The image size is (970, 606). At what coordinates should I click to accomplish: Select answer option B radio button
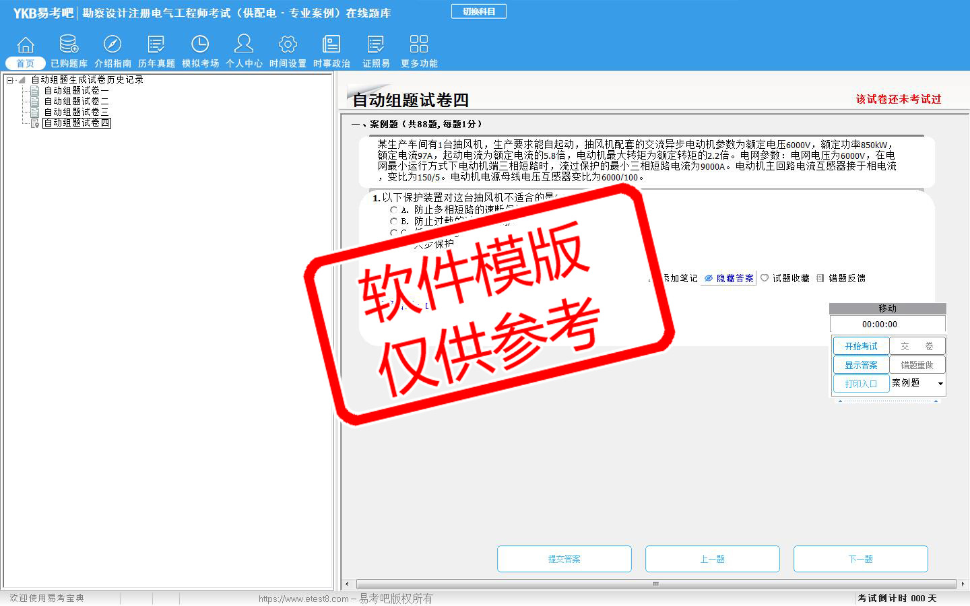[x=394, y=221]
